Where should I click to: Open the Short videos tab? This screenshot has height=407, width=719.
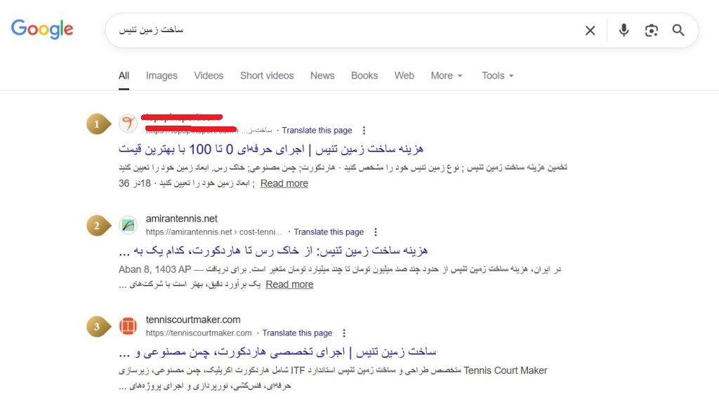tap(267, 76)
